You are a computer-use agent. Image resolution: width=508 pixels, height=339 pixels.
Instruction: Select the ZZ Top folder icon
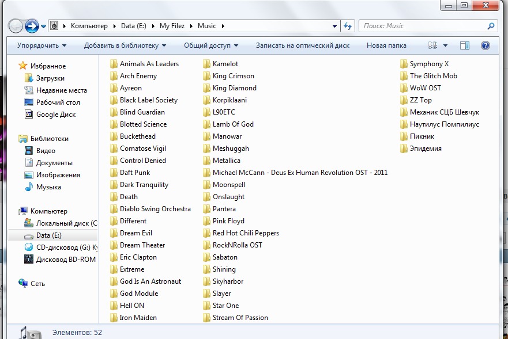click(x=404, y=100)
